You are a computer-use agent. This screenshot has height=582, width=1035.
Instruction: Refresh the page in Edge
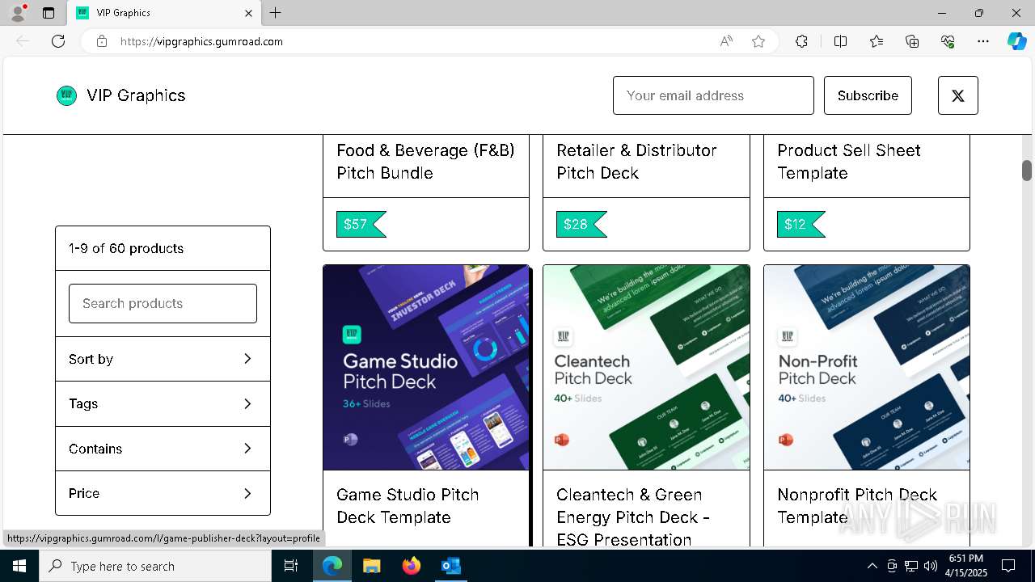[x=58, y=41]
